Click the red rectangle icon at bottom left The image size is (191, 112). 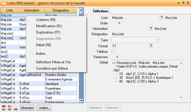coord(4,106)
